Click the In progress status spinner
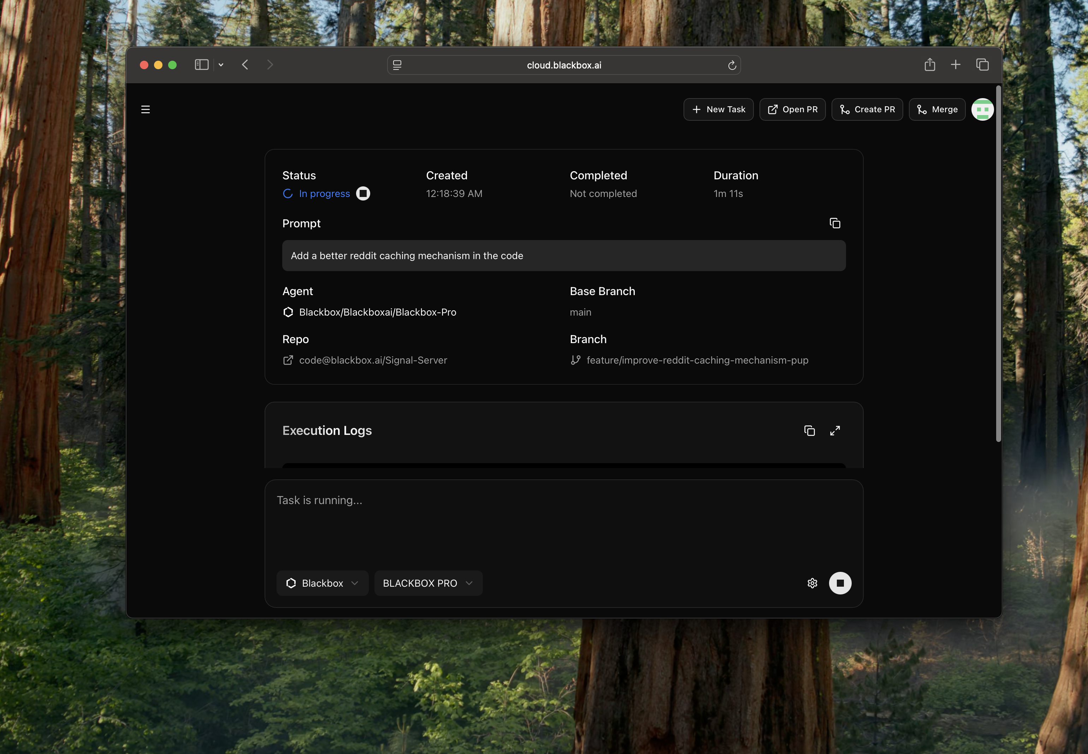 pos(288,193)
